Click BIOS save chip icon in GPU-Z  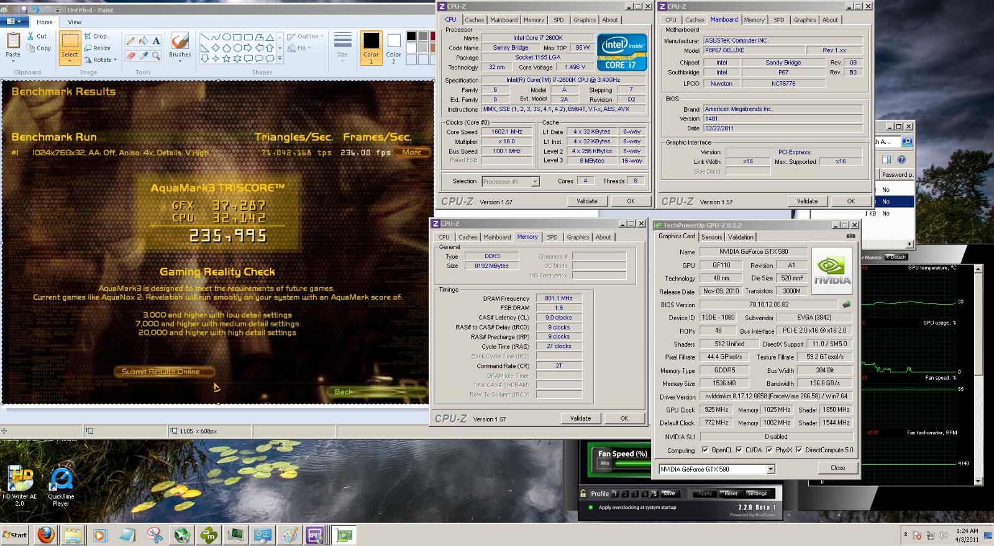[x=846, y=305]
